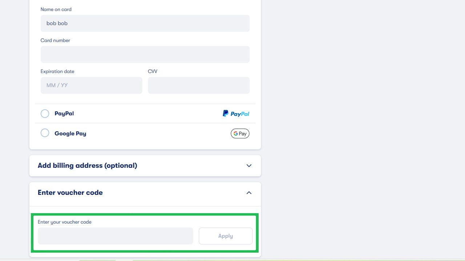Select the PayPal payment radio button

(x=45, y=113)
